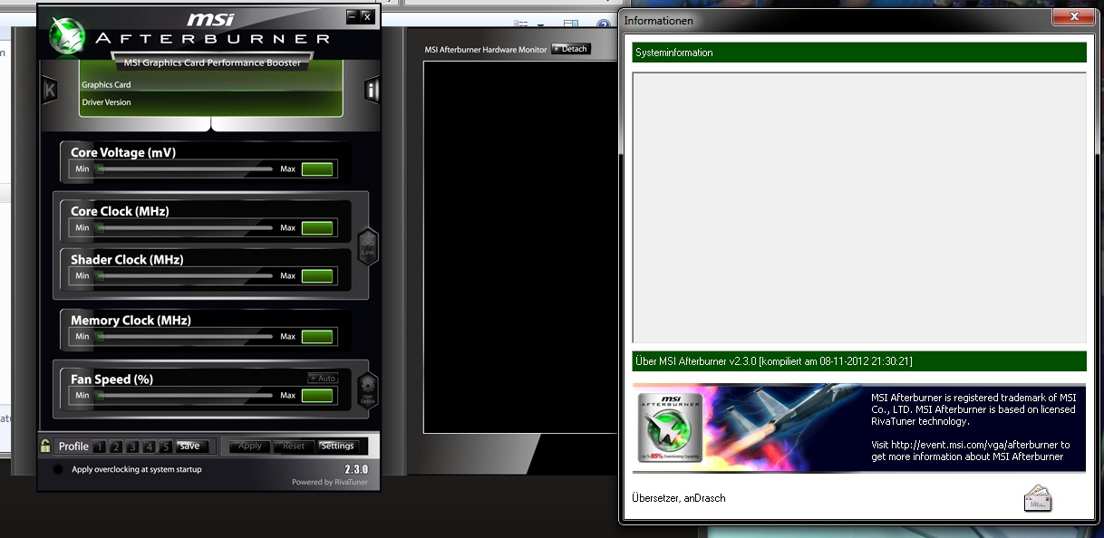Click the Fan Speed green value box

[x=317, y=395]
